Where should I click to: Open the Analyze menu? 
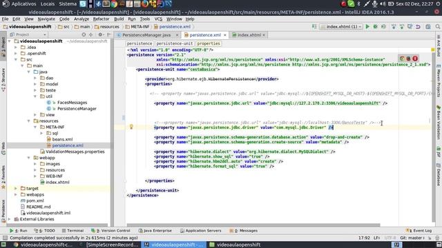pos(81,19)
